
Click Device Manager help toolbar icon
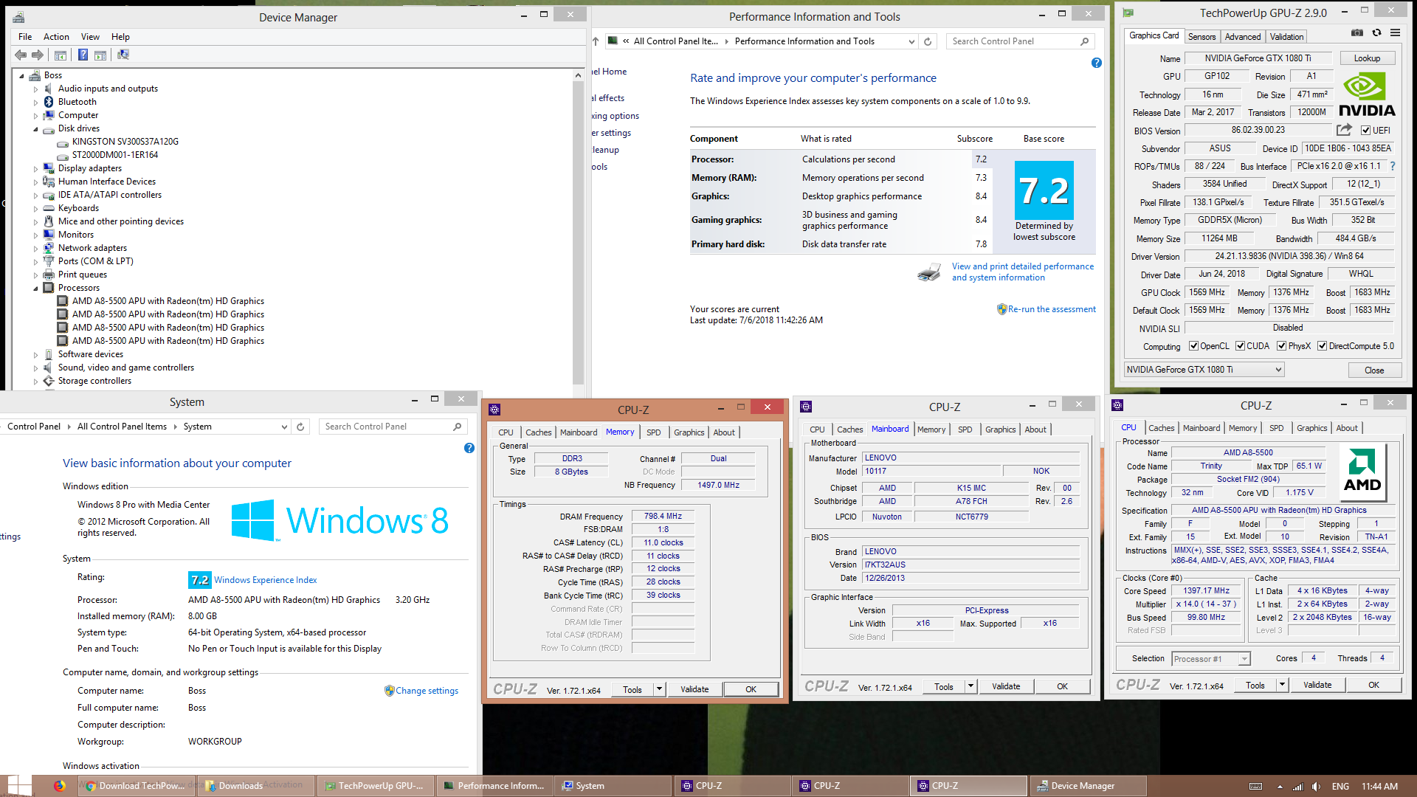(x=83, y=55)
